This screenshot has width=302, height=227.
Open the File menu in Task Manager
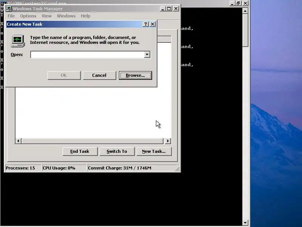[11, 16]
